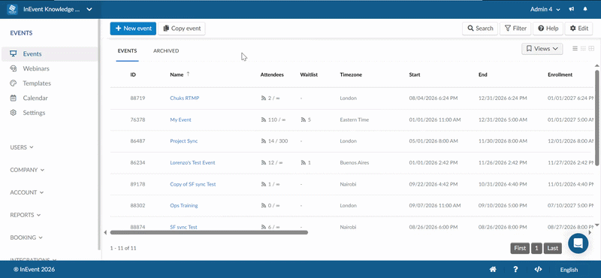Click the InEvent logo icon

(x=13, y=9)
